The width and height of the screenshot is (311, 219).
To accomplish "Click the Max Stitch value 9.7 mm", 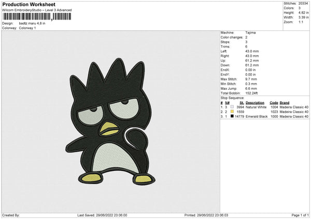I will click(x=251, y=79).
